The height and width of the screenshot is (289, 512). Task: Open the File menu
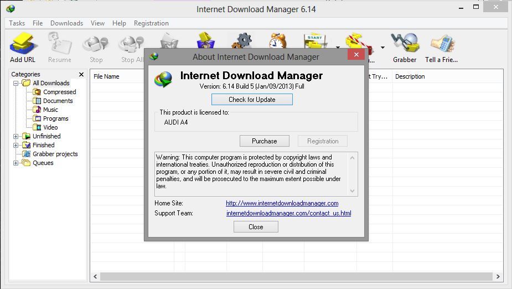tap(38, 23)
